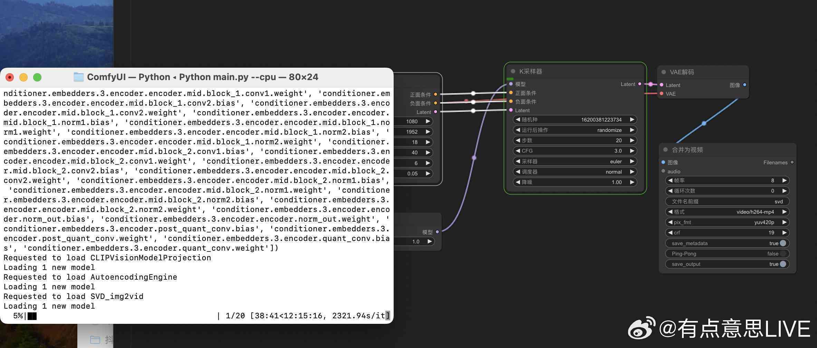
Task: Click the audio input socket on 合并为视频
Action: coord(663,171)
